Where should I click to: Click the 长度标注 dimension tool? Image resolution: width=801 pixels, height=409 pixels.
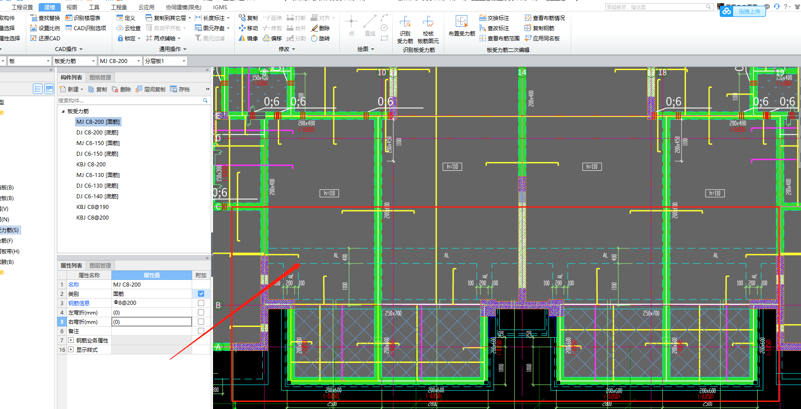coord(212,18)
